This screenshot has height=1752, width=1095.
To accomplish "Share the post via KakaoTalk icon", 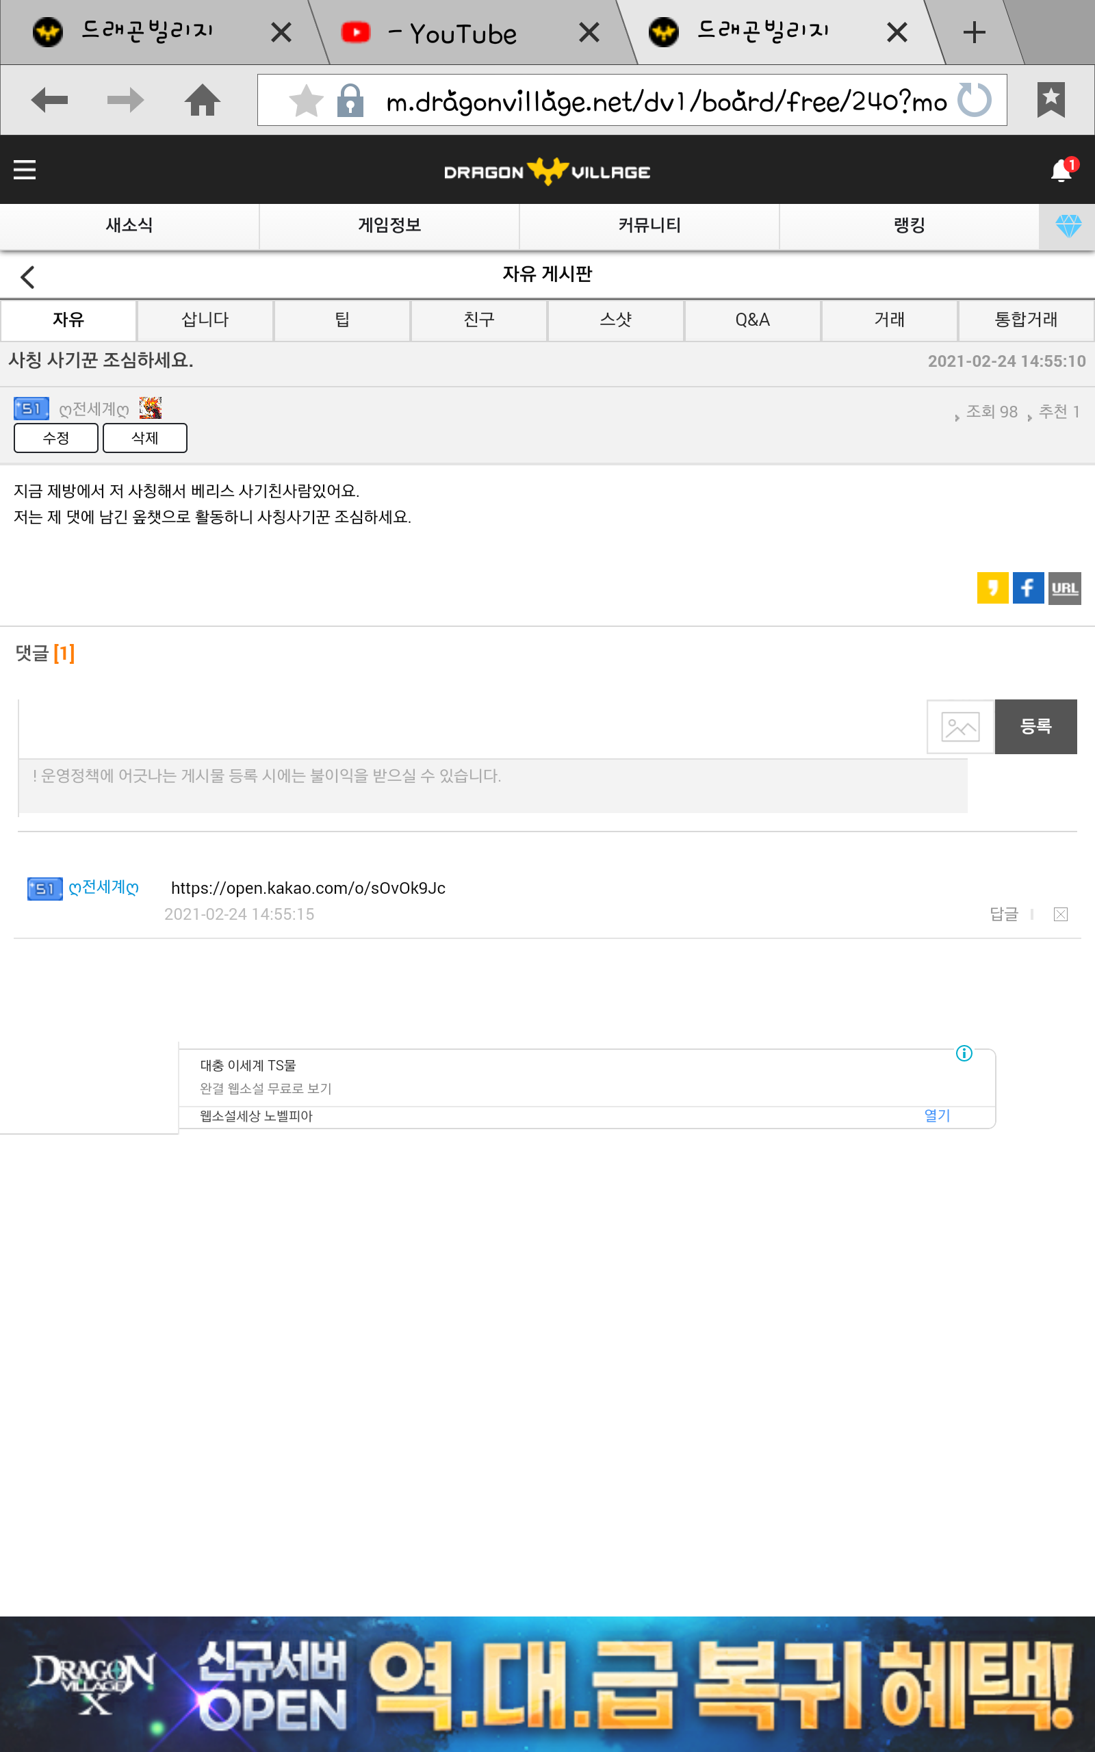I will tap(992, 588).
